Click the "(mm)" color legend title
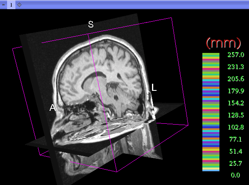Image resolution: width=249 pixels, height=185 pixels. tap(224, 43)
